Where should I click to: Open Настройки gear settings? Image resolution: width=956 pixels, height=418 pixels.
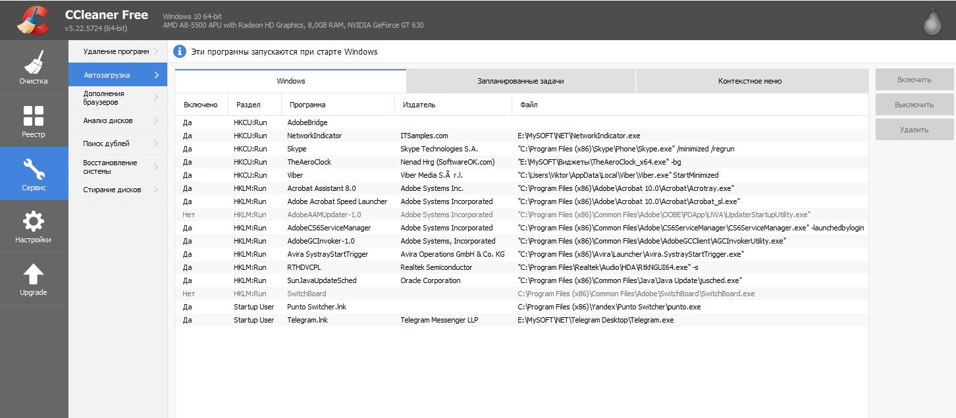point(34,222)
